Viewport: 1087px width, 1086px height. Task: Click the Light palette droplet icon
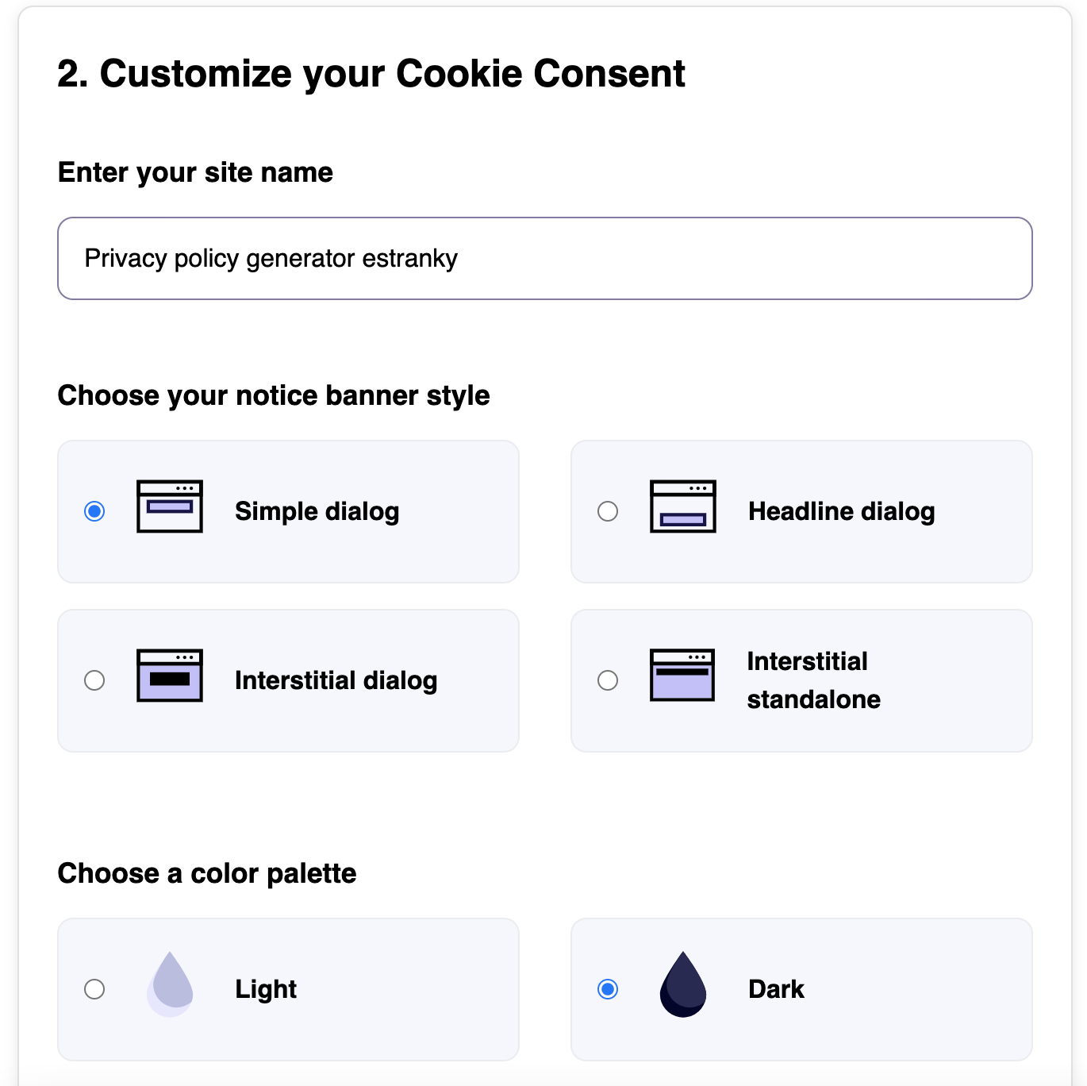point(171,984)
